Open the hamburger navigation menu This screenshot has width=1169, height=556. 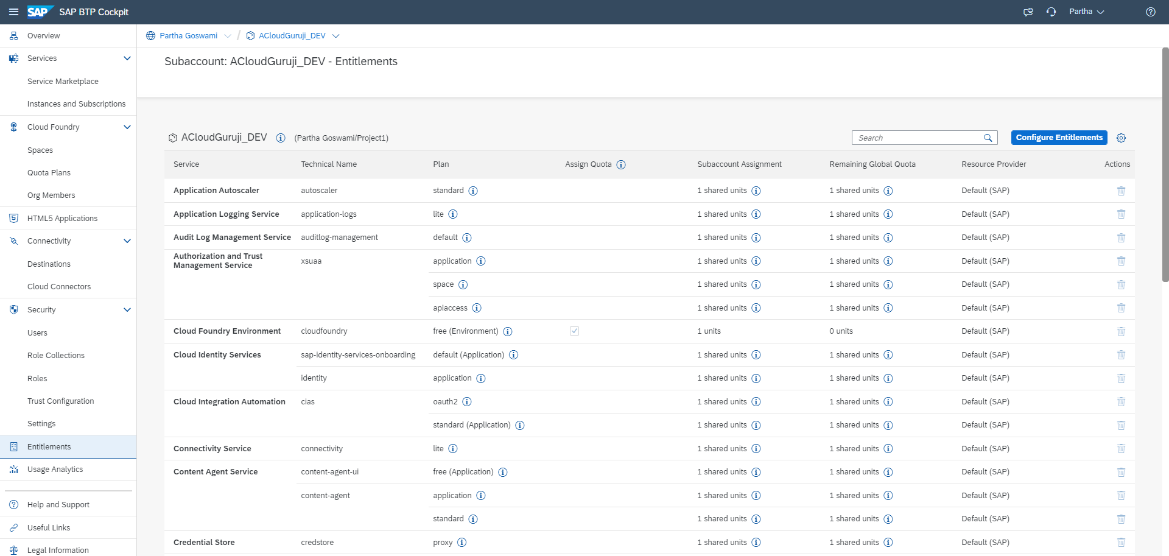13,12
